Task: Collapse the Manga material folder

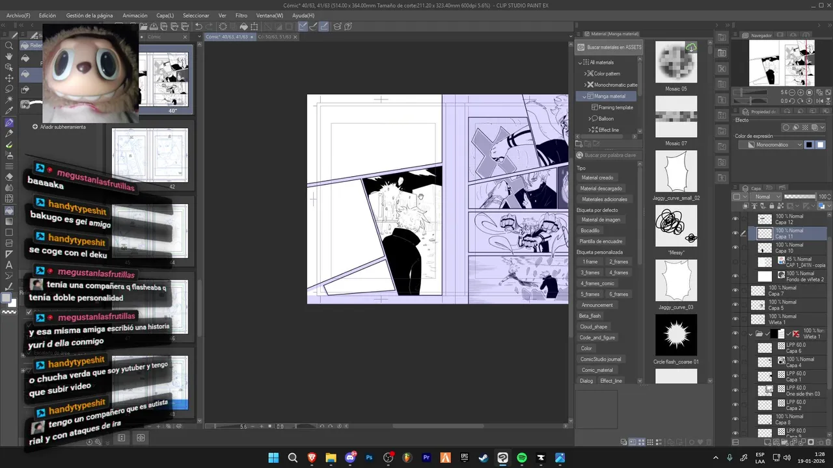Action: click(x=585, y=96)
